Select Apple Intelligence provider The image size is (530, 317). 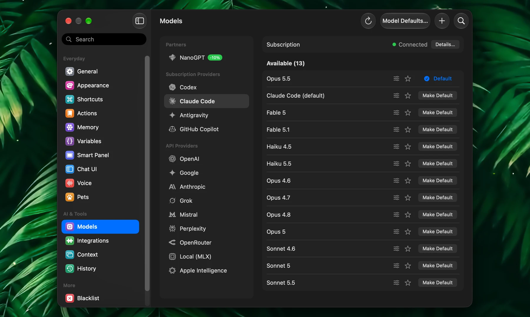206,270
